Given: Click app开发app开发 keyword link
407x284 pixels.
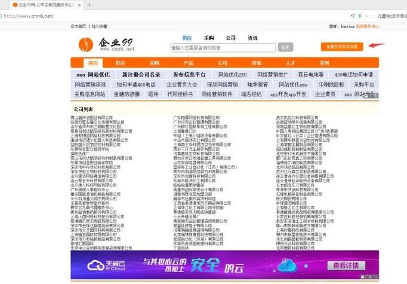Looking at the screenshot, I should click(x=288, y=94).
